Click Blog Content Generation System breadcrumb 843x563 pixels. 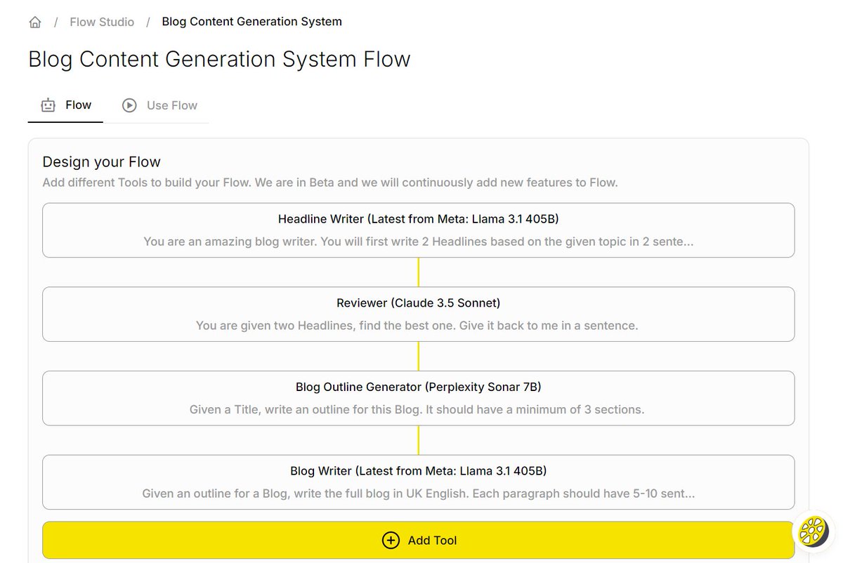click(x=251, y=22)
